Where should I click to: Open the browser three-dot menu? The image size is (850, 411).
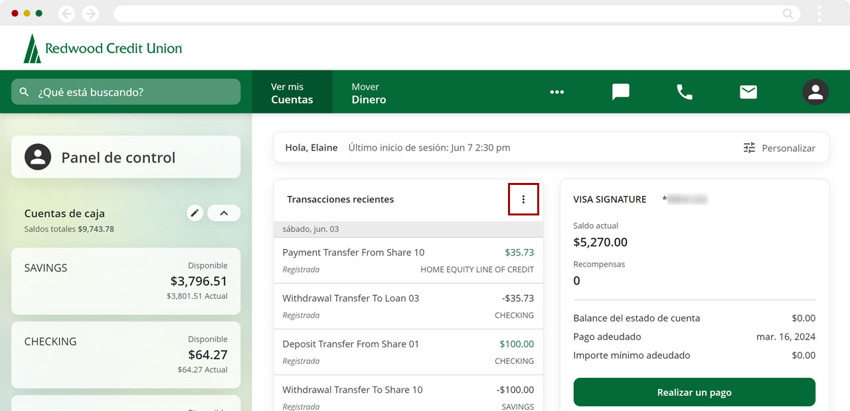click(x=819, y=13)
